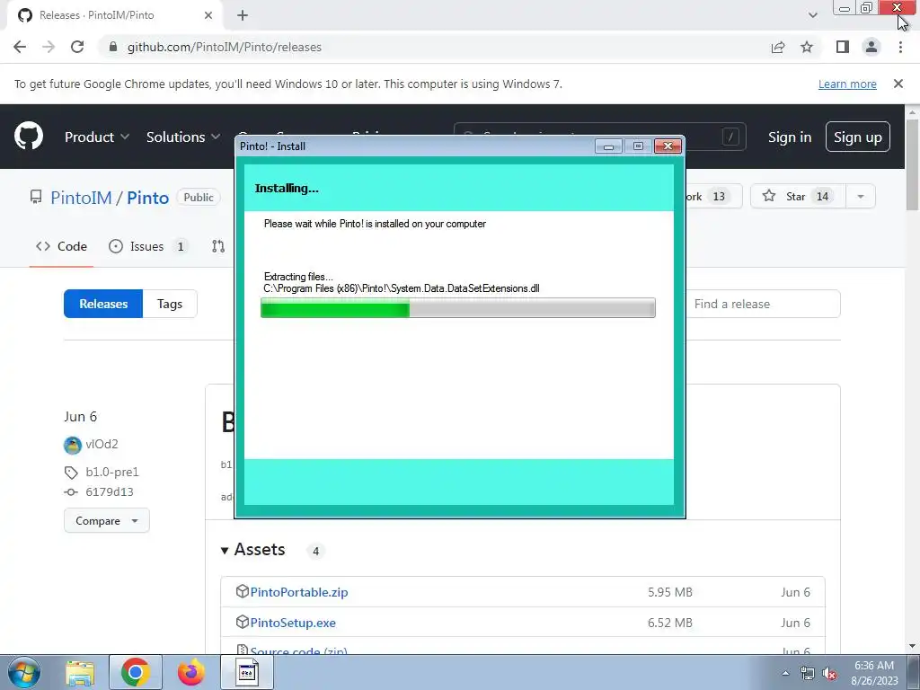This screenshot has width=920, height=690.
Task: Close the Pinto! - Install window
Action: [x=668, y=146]
